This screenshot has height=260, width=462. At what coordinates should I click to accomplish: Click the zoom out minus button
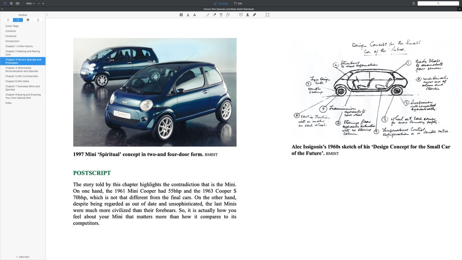[39, 3]
